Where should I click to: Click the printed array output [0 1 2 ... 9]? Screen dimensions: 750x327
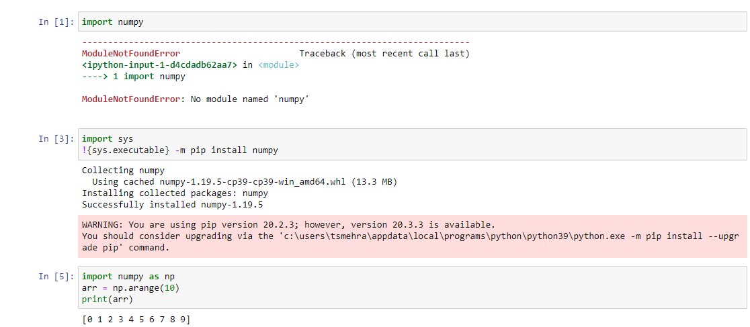tap(136, 320)
